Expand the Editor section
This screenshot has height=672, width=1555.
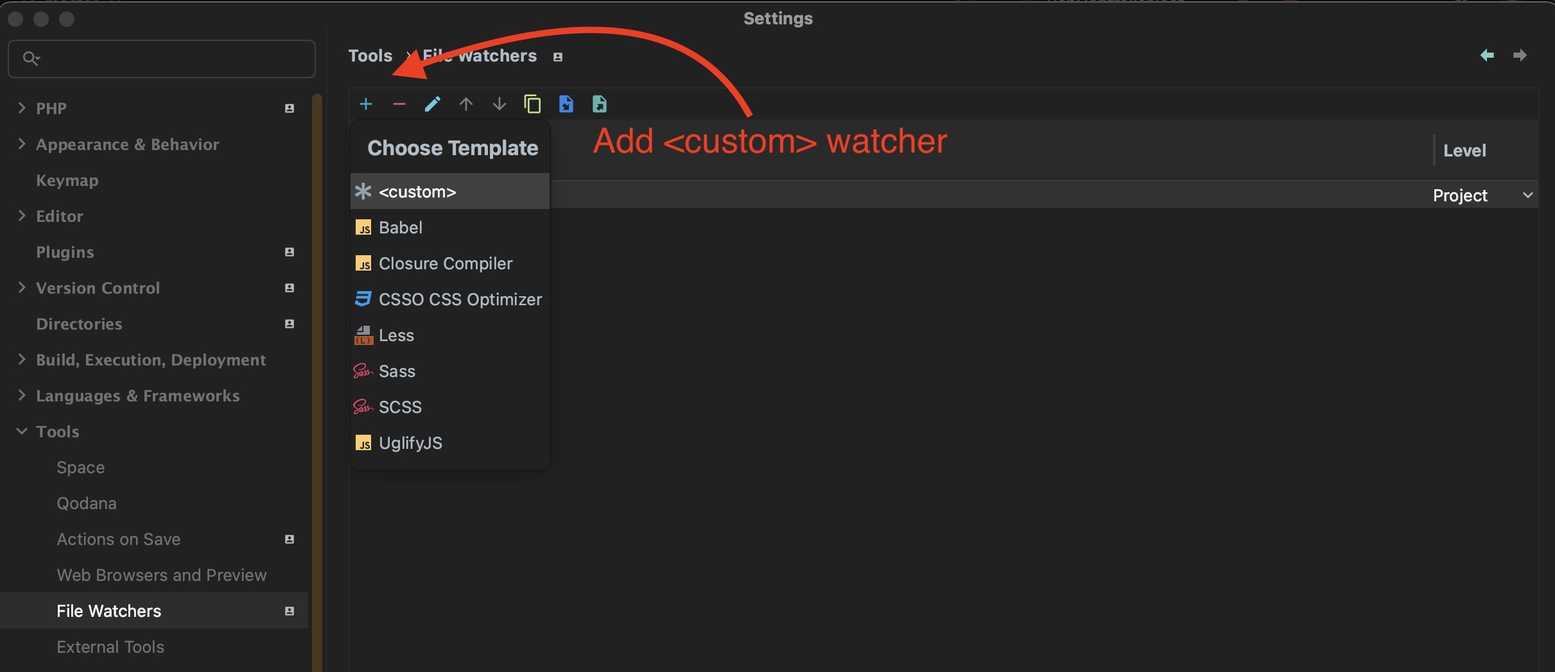point(22,215)
